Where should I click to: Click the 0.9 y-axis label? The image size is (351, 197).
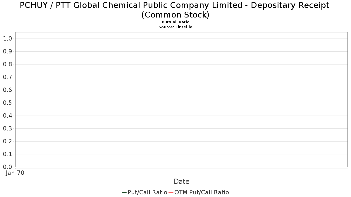coord(7,51)
